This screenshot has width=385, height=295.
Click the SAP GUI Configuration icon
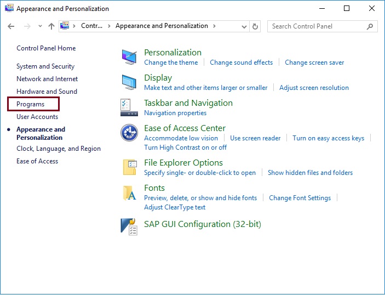click(x=129, y=226)
